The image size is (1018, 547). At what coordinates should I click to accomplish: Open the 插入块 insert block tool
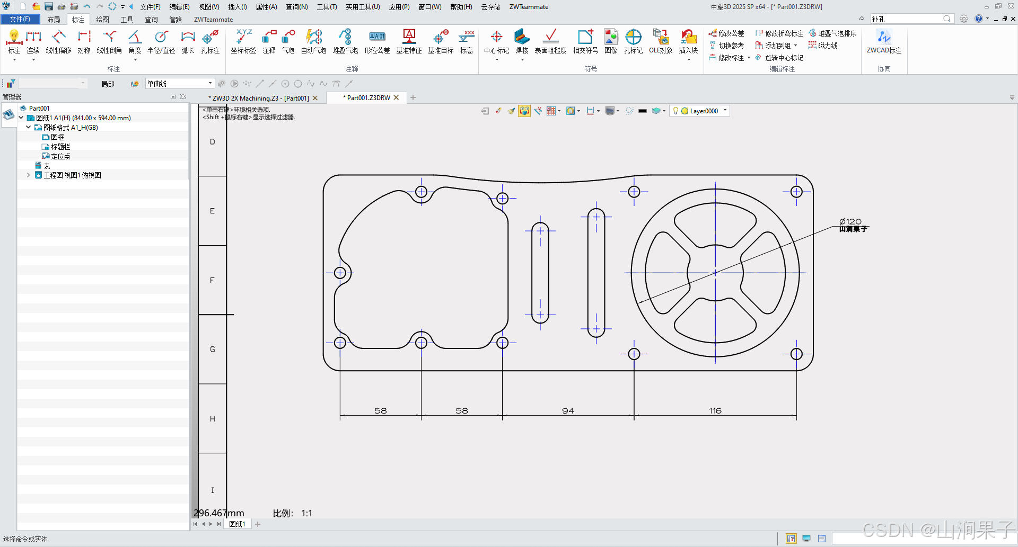click(688, 40)
